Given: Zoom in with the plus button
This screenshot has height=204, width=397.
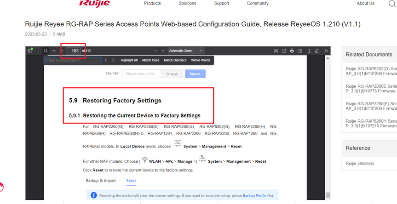Looking at the screenshot, I should [x=163, y=51].
